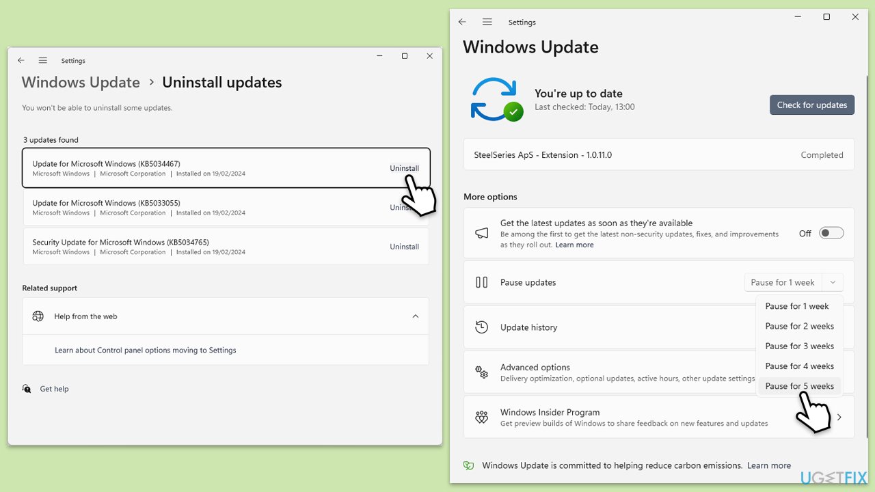This screenshot has height=492, width=875.
Task: Click the Advanced options gears icon
Action: (x=482, y=372)
